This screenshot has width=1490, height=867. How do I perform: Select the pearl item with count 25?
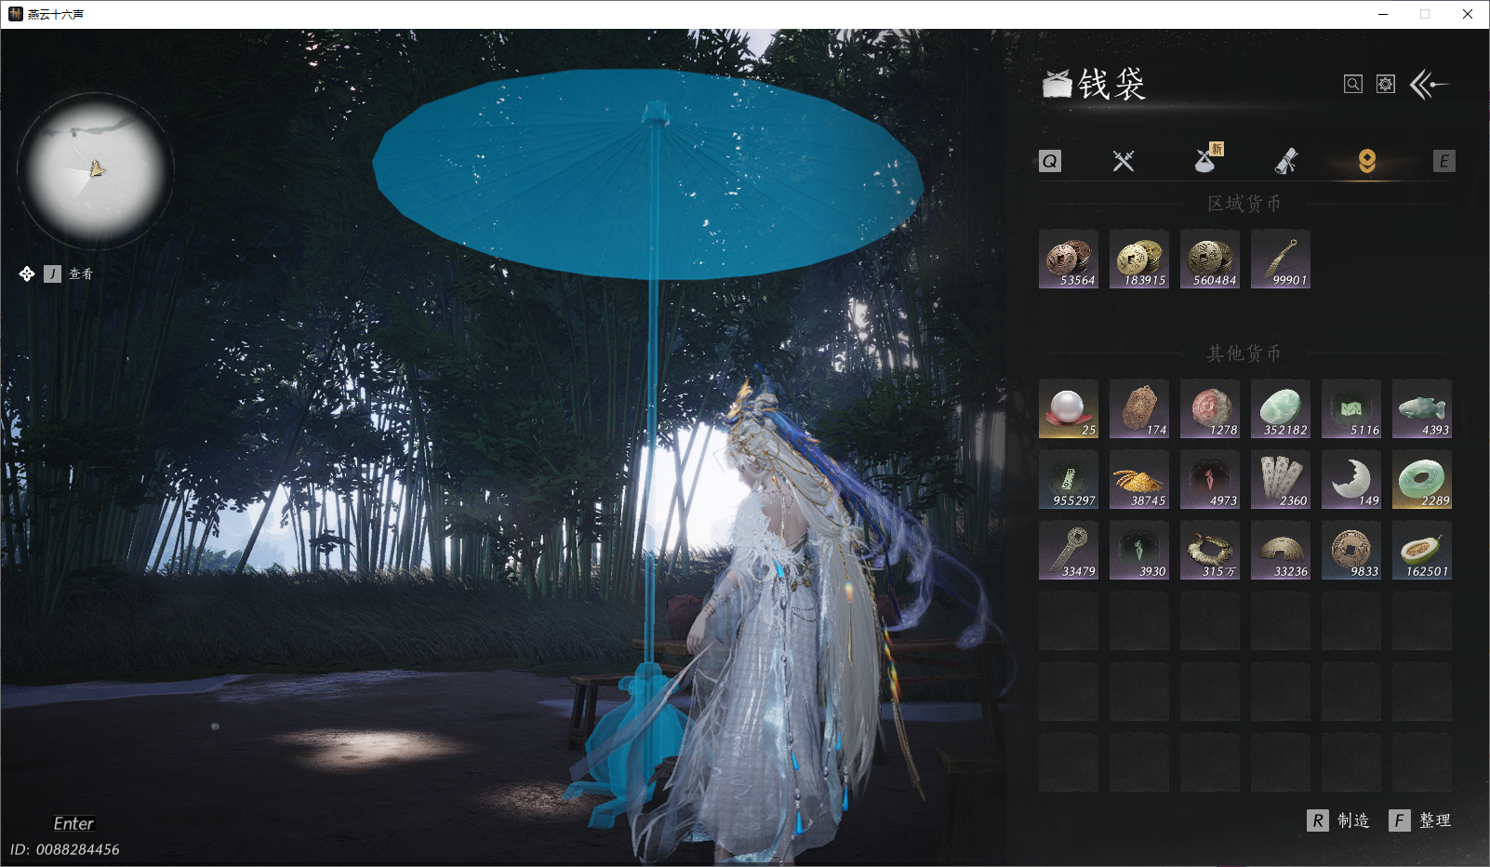[1069, 409]
